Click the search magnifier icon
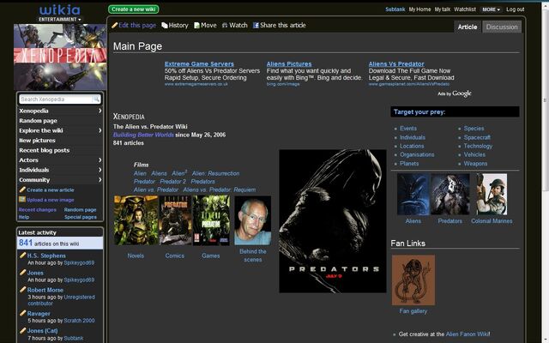This screenshot has height=343, width=549. pyautogui.click(x=95, y=99)
